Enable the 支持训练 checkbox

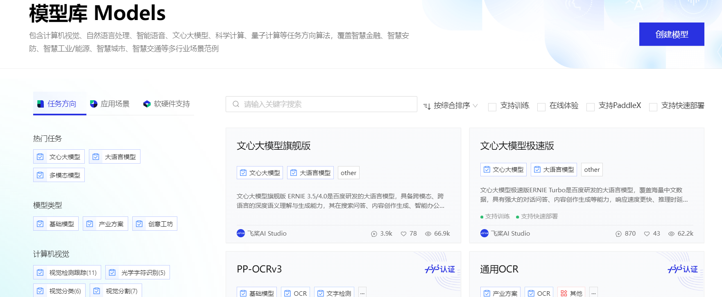[x=492, y=107]
